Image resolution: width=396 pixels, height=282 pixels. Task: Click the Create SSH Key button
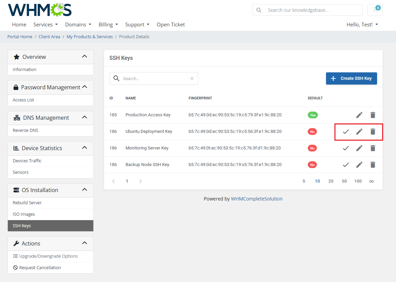[351, 78]
